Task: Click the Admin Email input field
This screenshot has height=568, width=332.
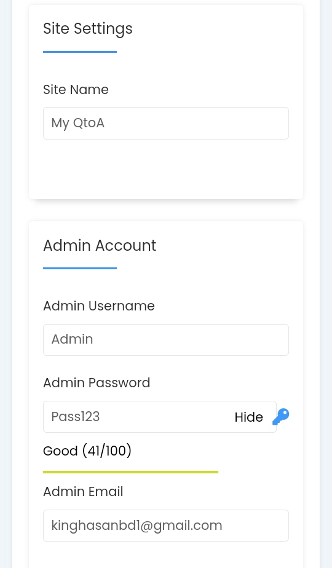Action: [166, 526]
